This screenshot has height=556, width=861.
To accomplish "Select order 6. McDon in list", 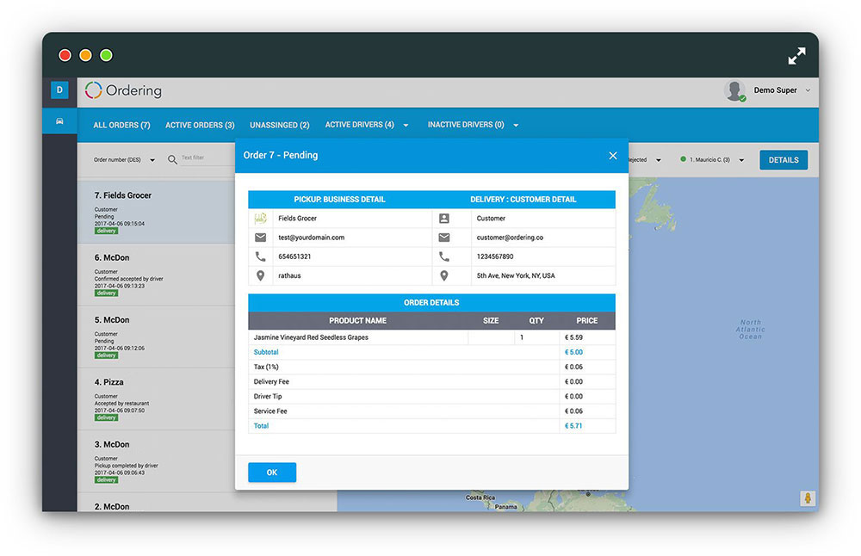I will pos(157,275).
